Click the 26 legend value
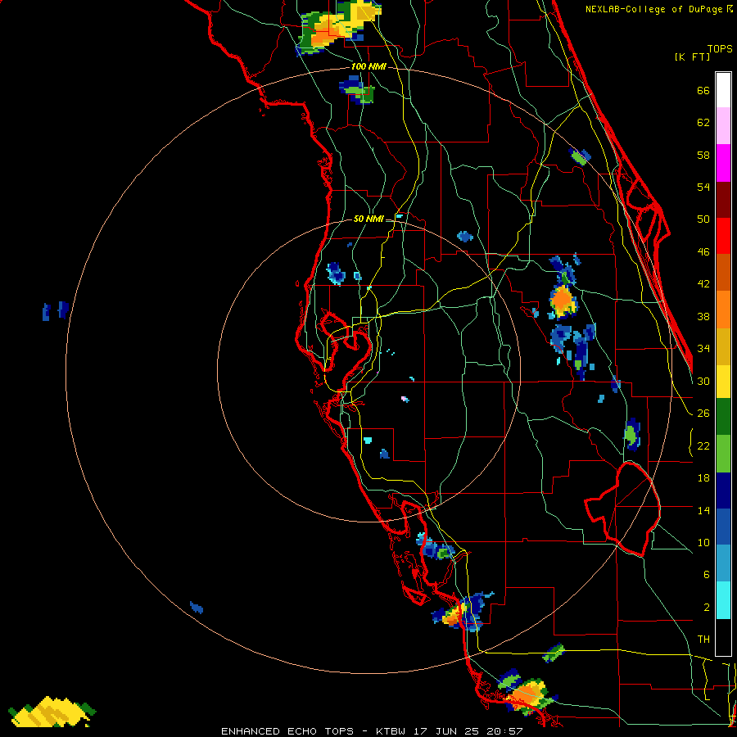737x737 pixels. pos(703,414)
